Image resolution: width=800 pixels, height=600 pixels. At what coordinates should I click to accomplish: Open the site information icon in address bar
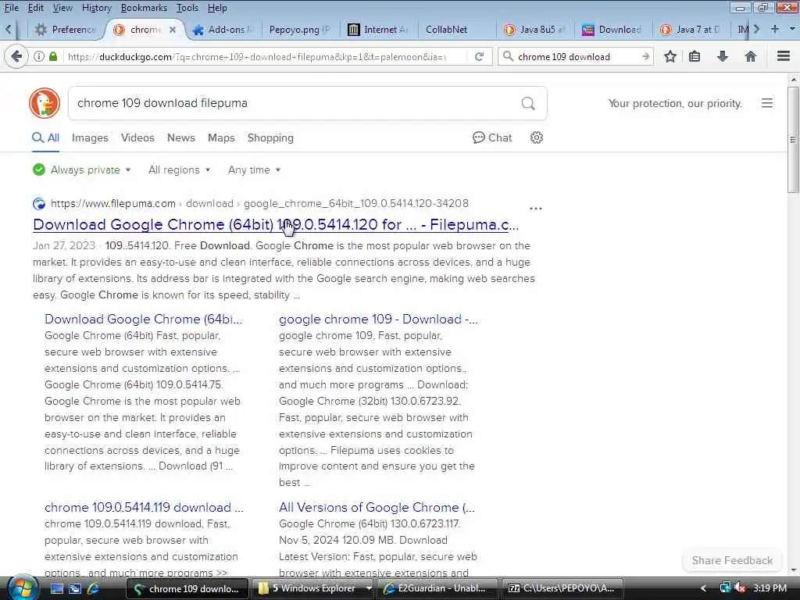click(x=39, y=56)
